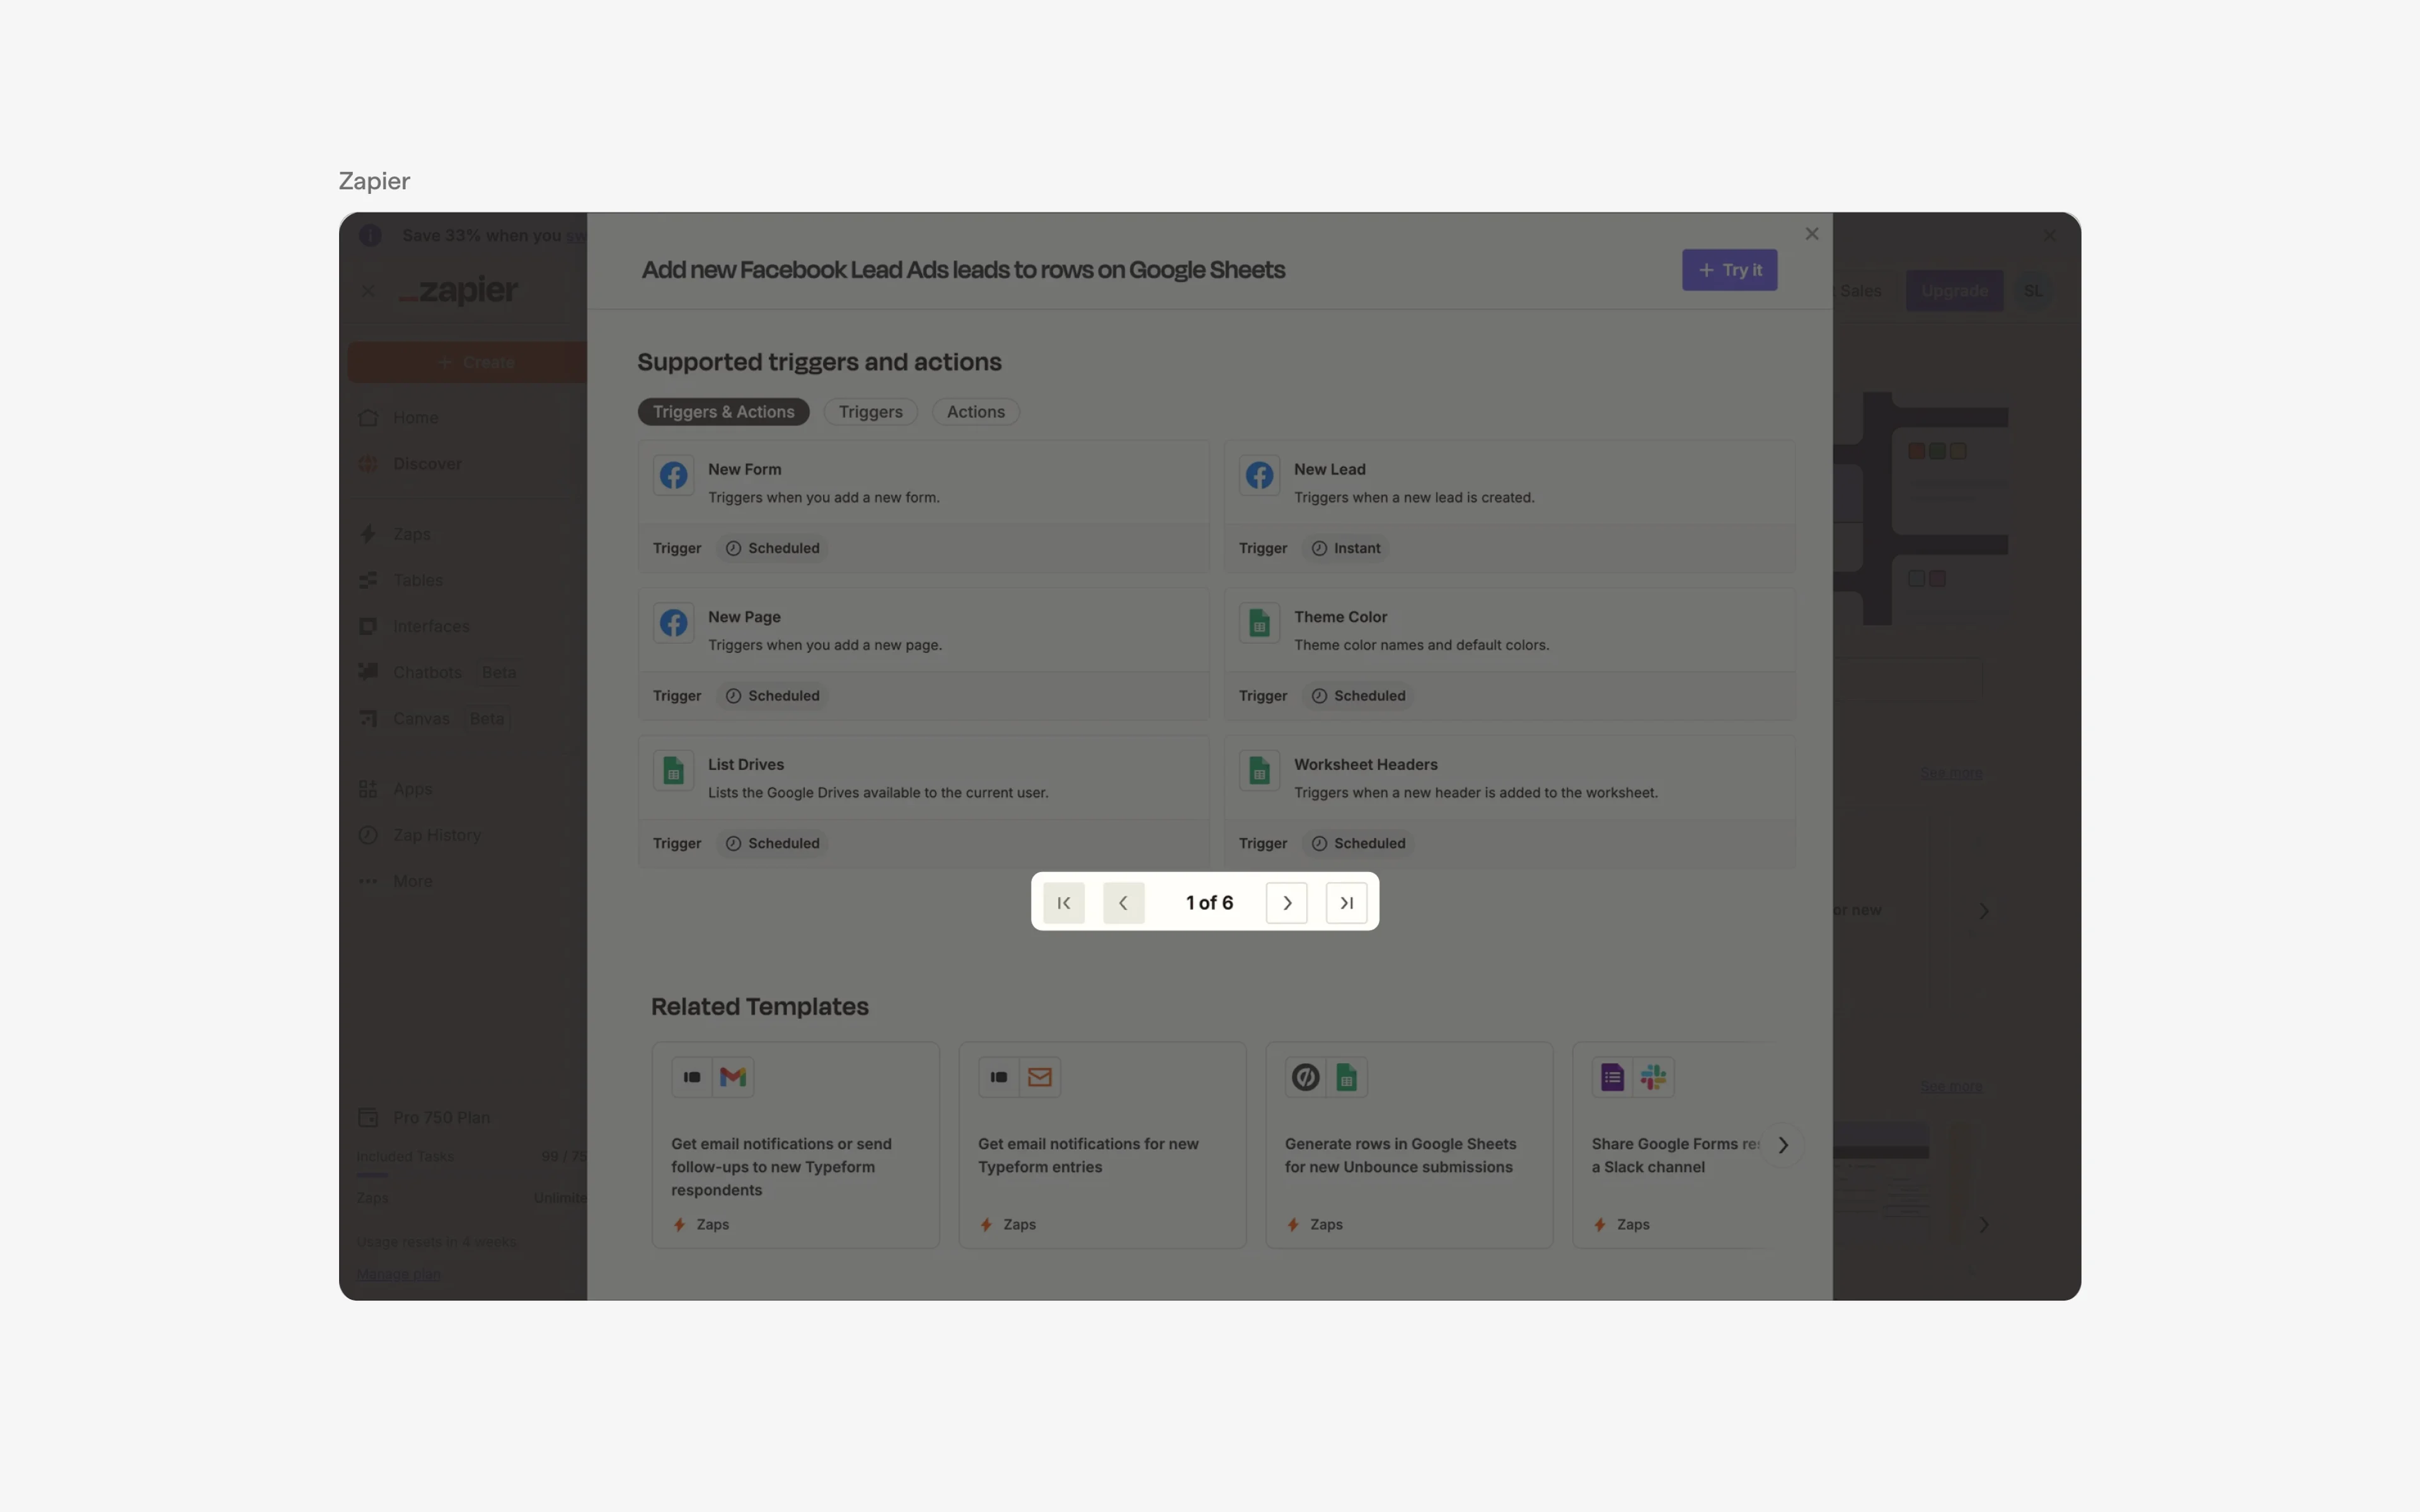2420x1512 pixels.
Task: Jump to the last pagination page
Action: point(1346,902)
